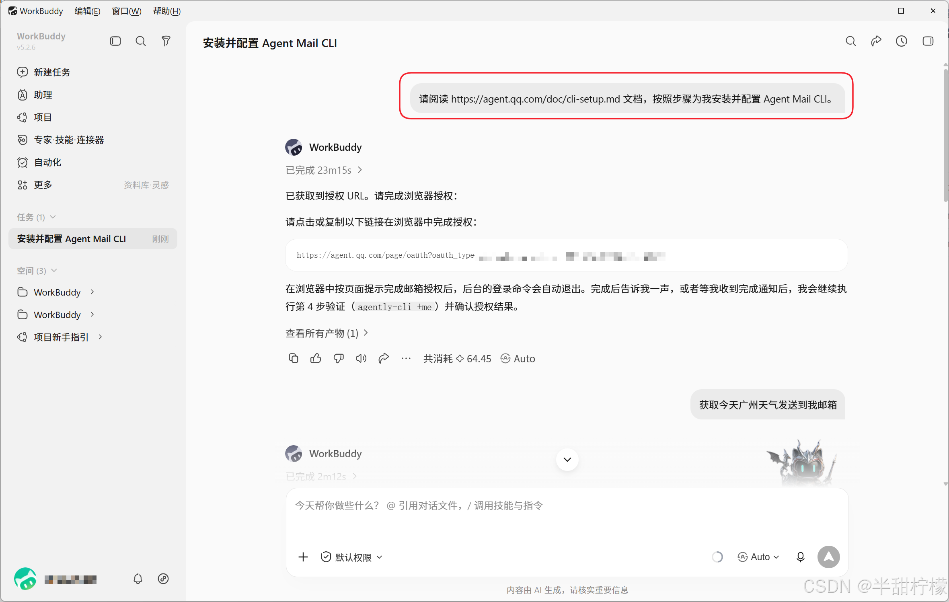Open 专家·技能·连接器 section
The width and height of the screenshot is (949, 602).
(61, 140)
